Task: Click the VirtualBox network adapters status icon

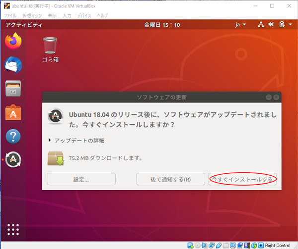Action: [212, 246]
